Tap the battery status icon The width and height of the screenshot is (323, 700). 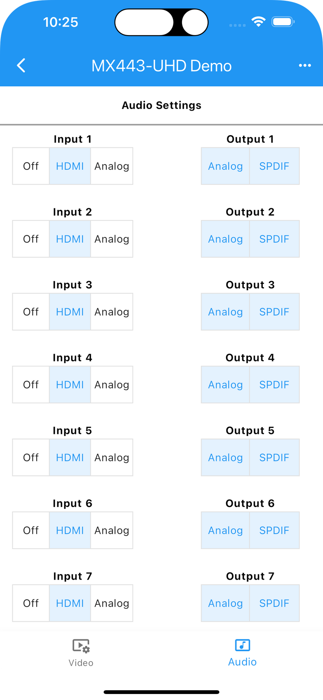click(x=283, y=22)
